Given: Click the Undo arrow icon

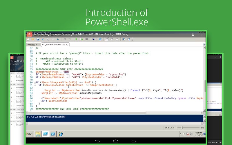Looking at the screenshot, I should tap(65, 39).
